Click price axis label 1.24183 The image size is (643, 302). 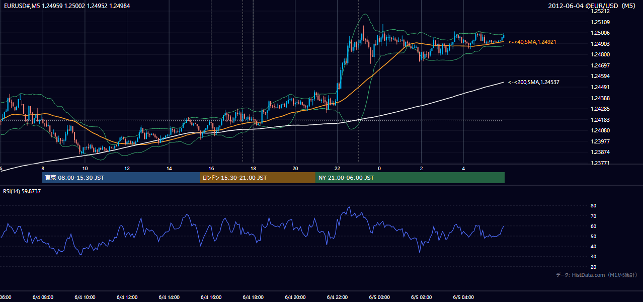[600, 120]
